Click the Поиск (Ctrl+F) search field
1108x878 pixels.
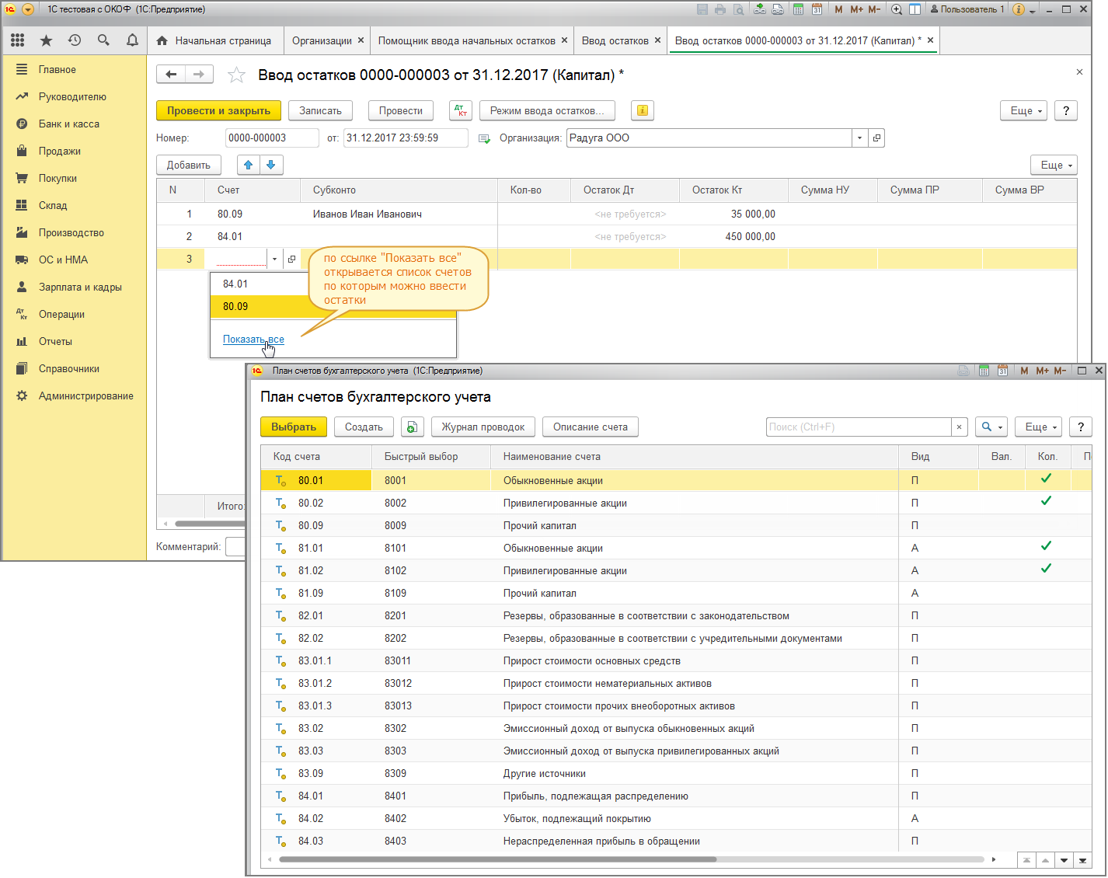click(859, 427)
